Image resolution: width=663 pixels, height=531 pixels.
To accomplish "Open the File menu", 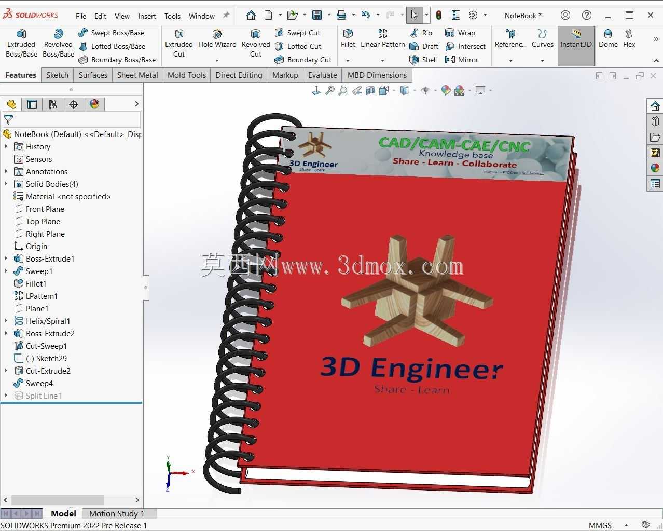I will 81,16.
